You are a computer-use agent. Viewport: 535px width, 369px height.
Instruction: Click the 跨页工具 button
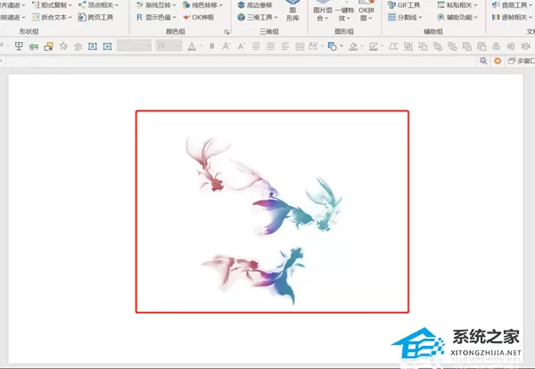point(95,17)
